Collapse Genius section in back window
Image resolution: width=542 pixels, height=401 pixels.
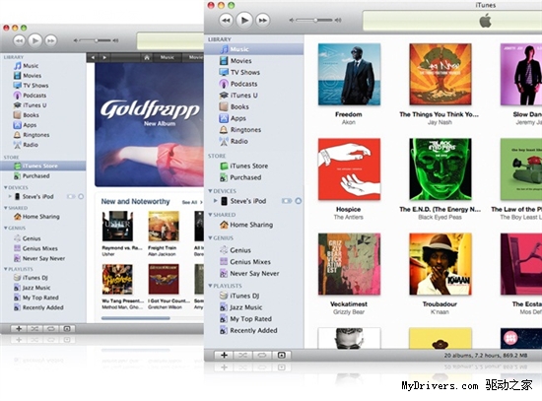tap(6, 228)
